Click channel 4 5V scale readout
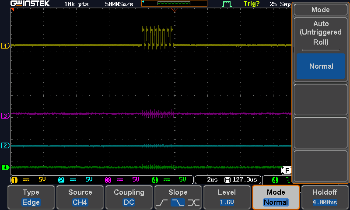 [182, 180]
